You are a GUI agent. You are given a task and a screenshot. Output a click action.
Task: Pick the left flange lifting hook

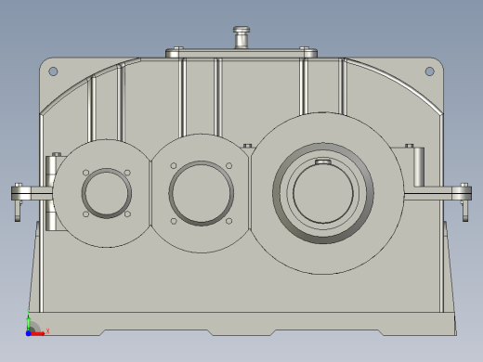pyautogui.click(x=18, y=211)
